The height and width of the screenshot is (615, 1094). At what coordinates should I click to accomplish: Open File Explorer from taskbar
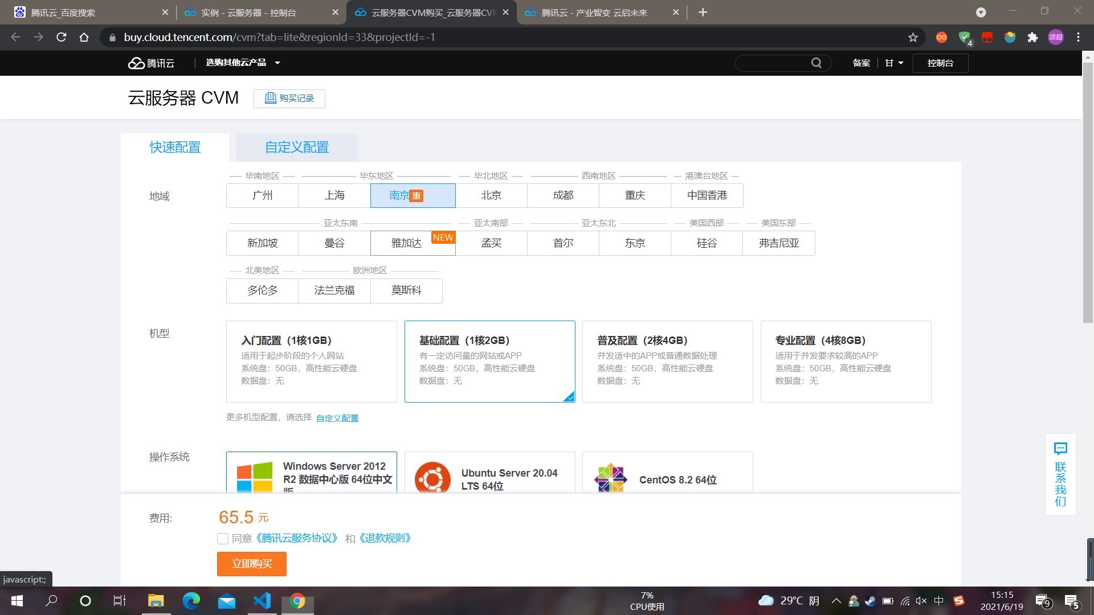[156, 601]
